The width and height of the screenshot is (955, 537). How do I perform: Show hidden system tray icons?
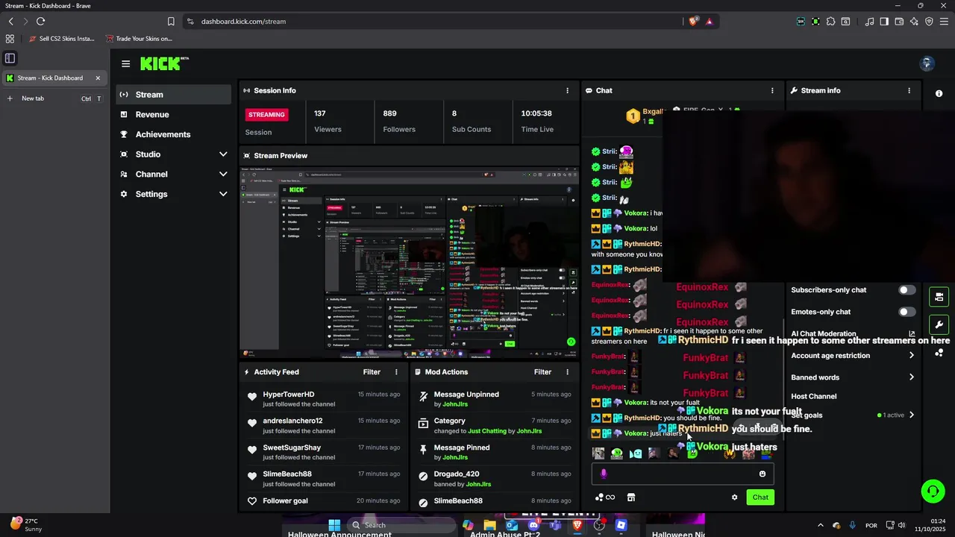coord(821,525)
